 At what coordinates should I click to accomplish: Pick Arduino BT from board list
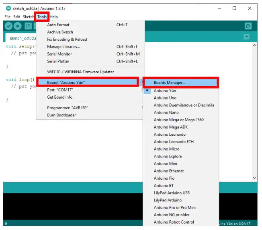point(181,186)
